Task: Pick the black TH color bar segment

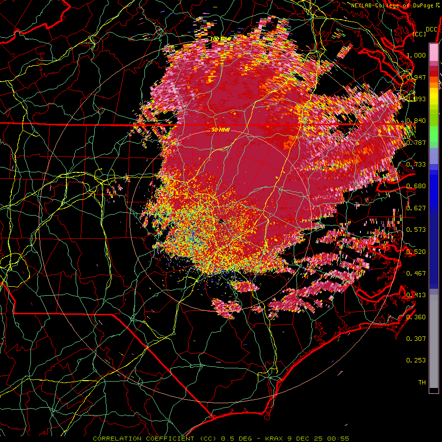Action: tap(434, 390)
